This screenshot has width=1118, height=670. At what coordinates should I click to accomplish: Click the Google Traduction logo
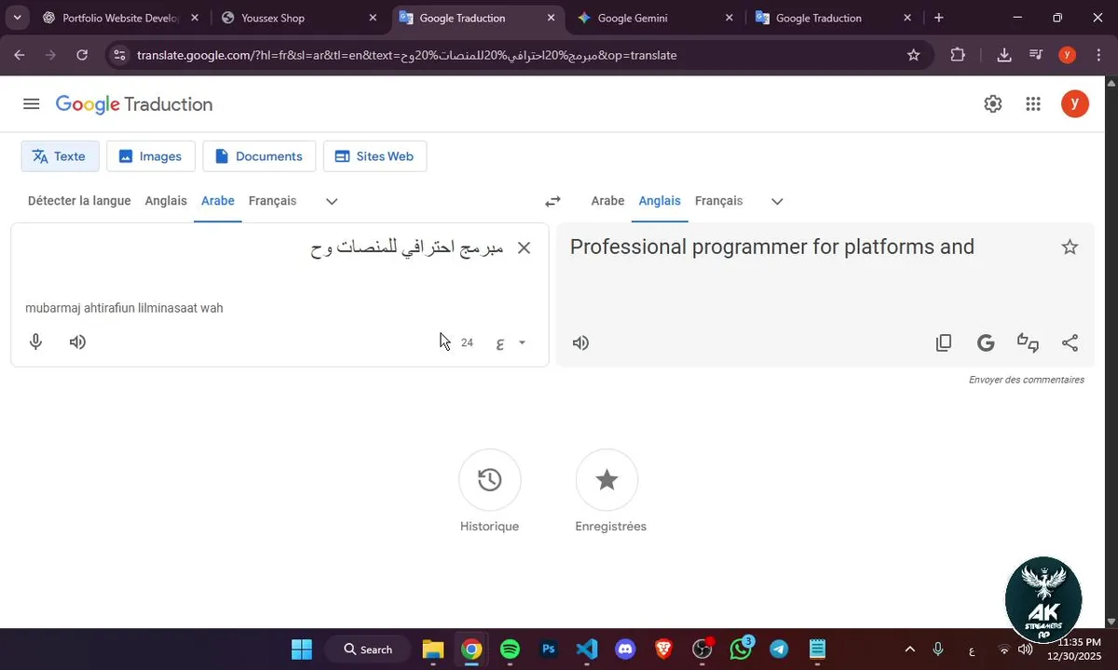(x=134, y=104)
